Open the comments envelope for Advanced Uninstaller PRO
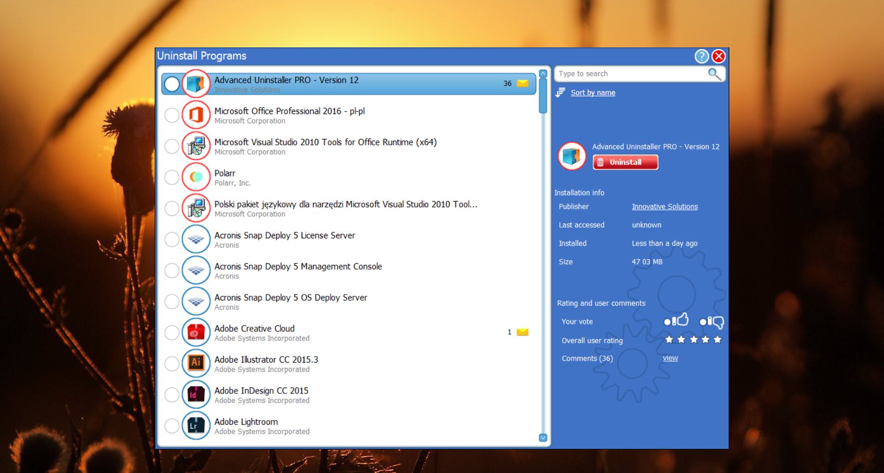Viewport: 884px width, 473px height. tap(523, 83)
